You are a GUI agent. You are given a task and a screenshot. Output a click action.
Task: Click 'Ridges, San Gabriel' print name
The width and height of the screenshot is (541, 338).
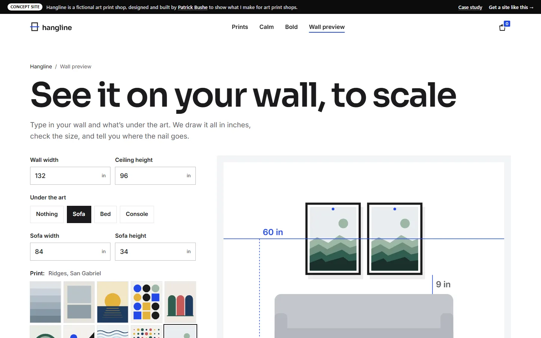click(75, 273)
